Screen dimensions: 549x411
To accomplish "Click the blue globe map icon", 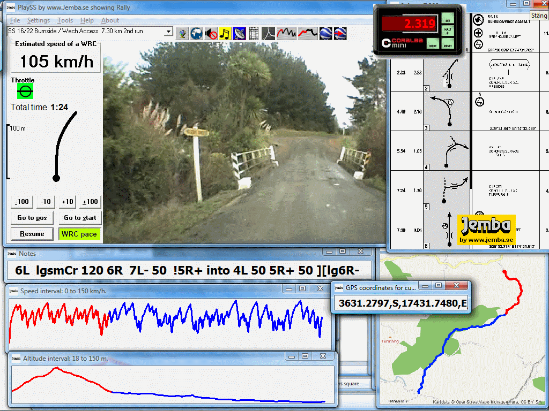I will 197,34.
